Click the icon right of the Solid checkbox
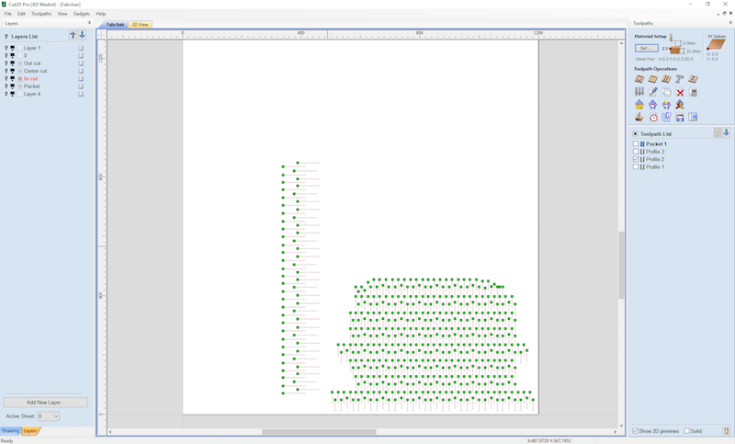This screenshot has height=444, width=735. (x=726, y=431)
